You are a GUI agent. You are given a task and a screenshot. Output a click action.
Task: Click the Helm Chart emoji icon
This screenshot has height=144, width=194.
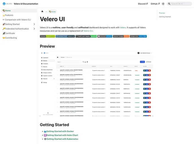[x=45, y=135]
